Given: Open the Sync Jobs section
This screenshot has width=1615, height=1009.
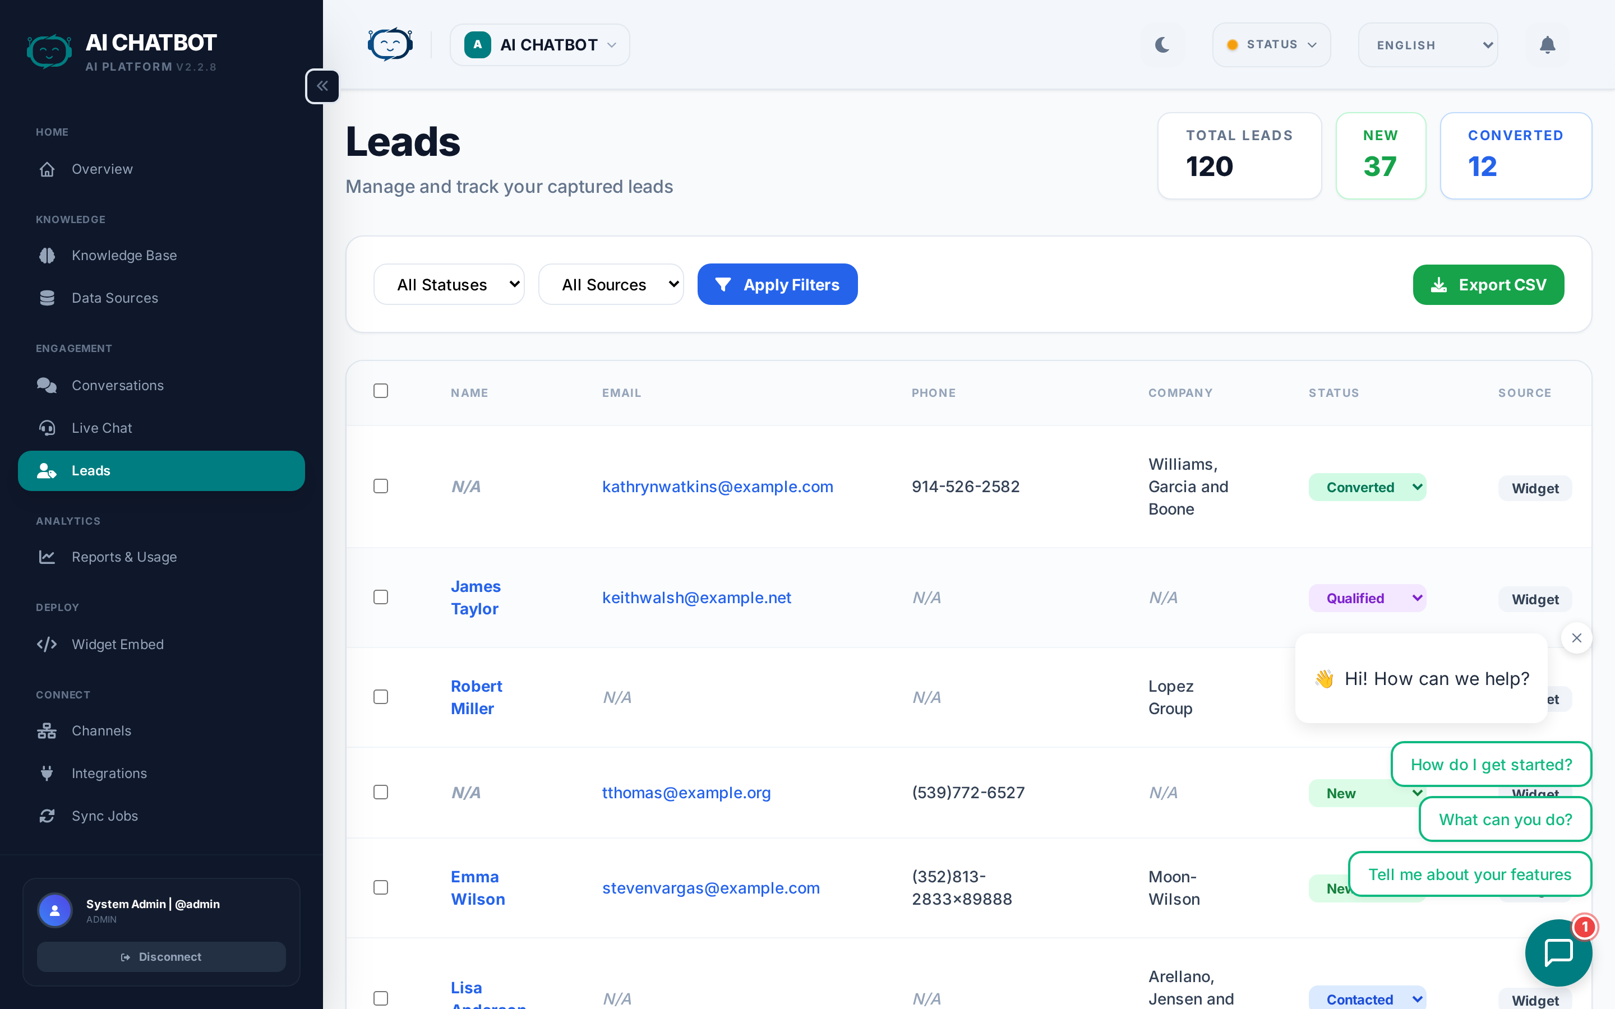Looking at the screenshot, I should click(x=104, y=816).
